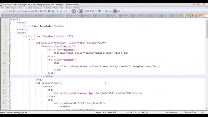Toggle the Function List icon
Screen dimensions: 208x117
point(91,11)
